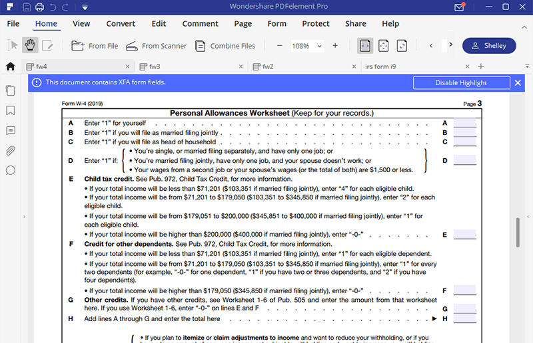
Task: Go to the previous page arrow
Action: (431, 45)
